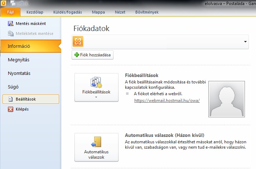256x169 pixels.
Task: Click the green plus add account icon
Action: [x=77, y=55]
